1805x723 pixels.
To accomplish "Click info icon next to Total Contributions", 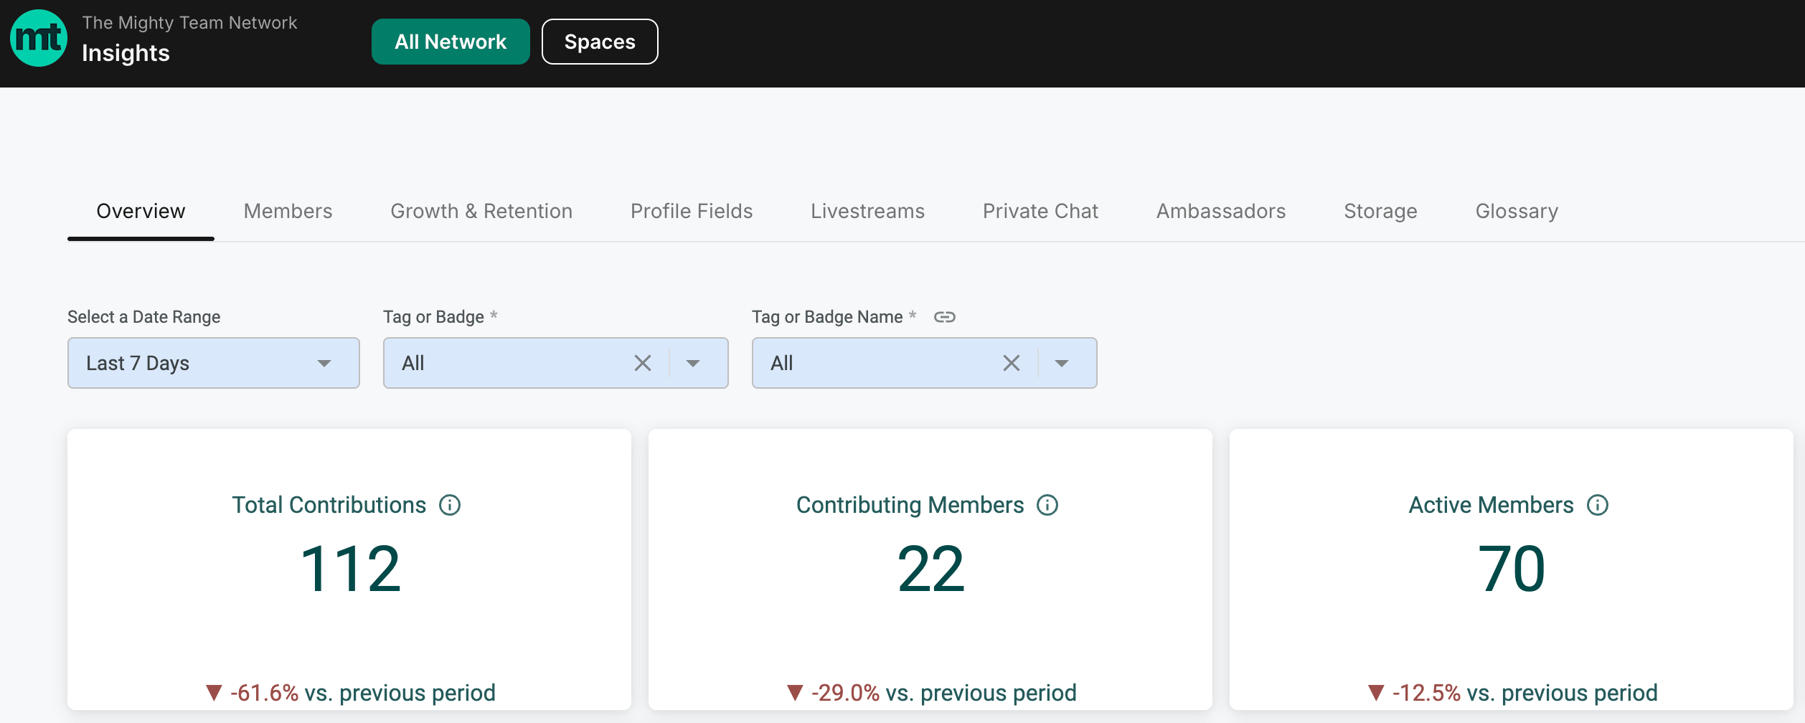I will tap(450, 505).
